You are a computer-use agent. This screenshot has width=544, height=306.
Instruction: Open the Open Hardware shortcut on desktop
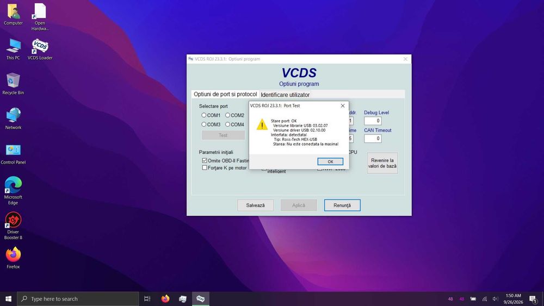pyautogui.click(x=40, y=17)
